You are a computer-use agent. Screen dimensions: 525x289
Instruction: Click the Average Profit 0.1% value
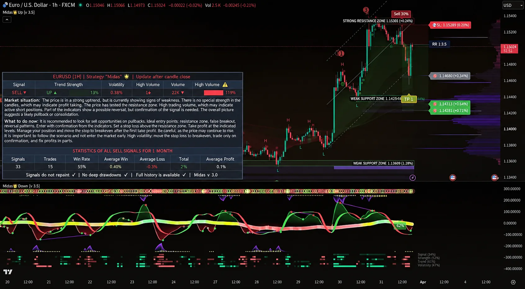pyautogui.click(x=221, y=167)
